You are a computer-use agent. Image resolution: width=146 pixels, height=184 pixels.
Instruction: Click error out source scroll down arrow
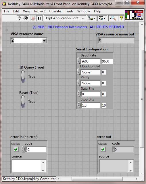pos(130,171)
